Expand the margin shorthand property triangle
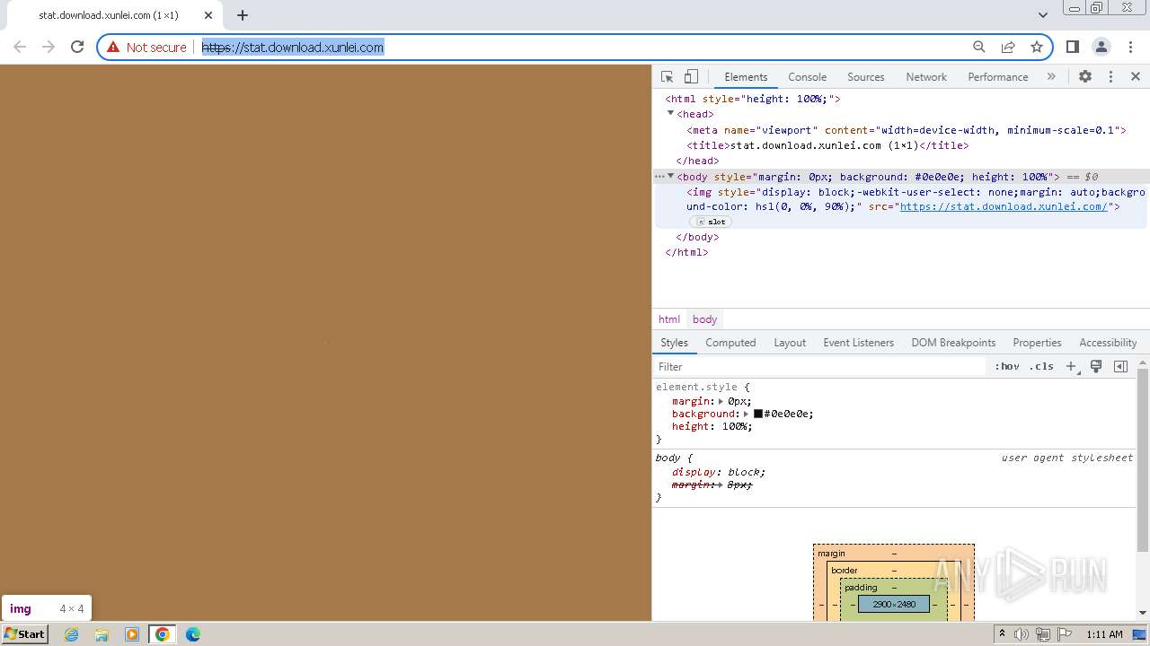 721,401
